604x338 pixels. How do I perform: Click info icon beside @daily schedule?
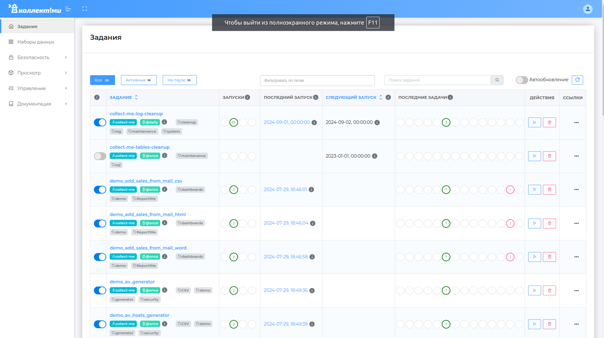coord(165,122)
